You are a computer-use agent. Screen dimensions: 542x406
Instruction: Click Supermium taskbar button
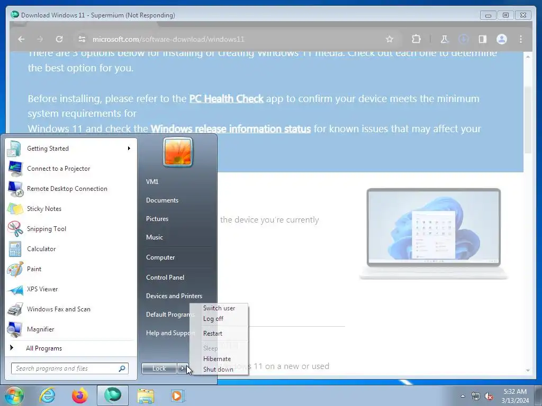click(x=113, y=395)
